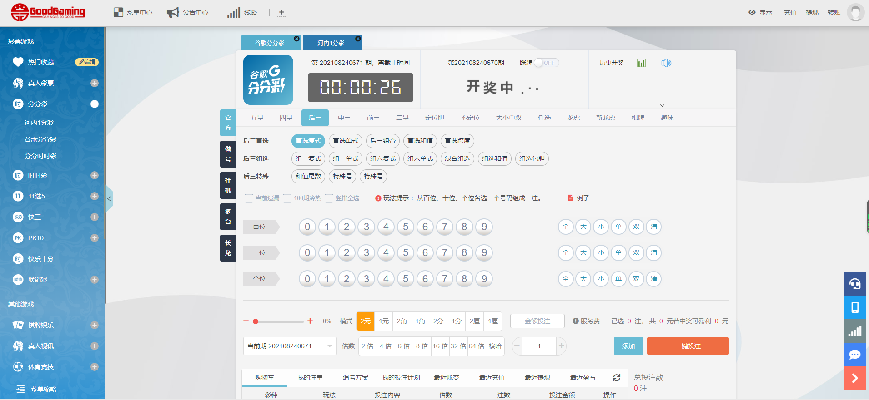The height and width of the screenshot is (400, 869).
Task: Click the rebate percentage slider handle
Action: 256,321
